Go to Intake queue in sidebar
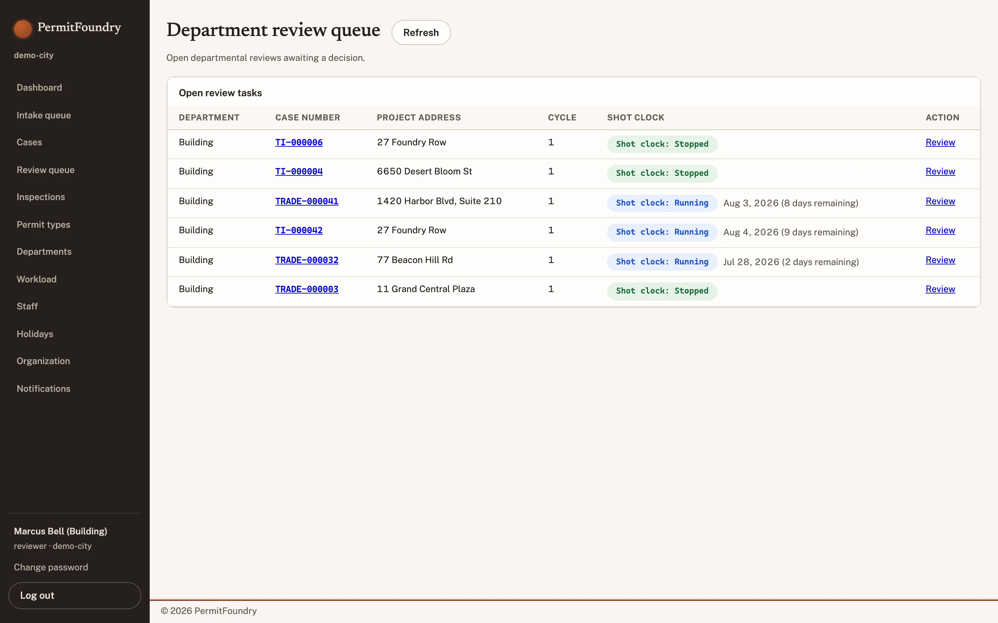 pyautogui.click(x=44, y=115)
